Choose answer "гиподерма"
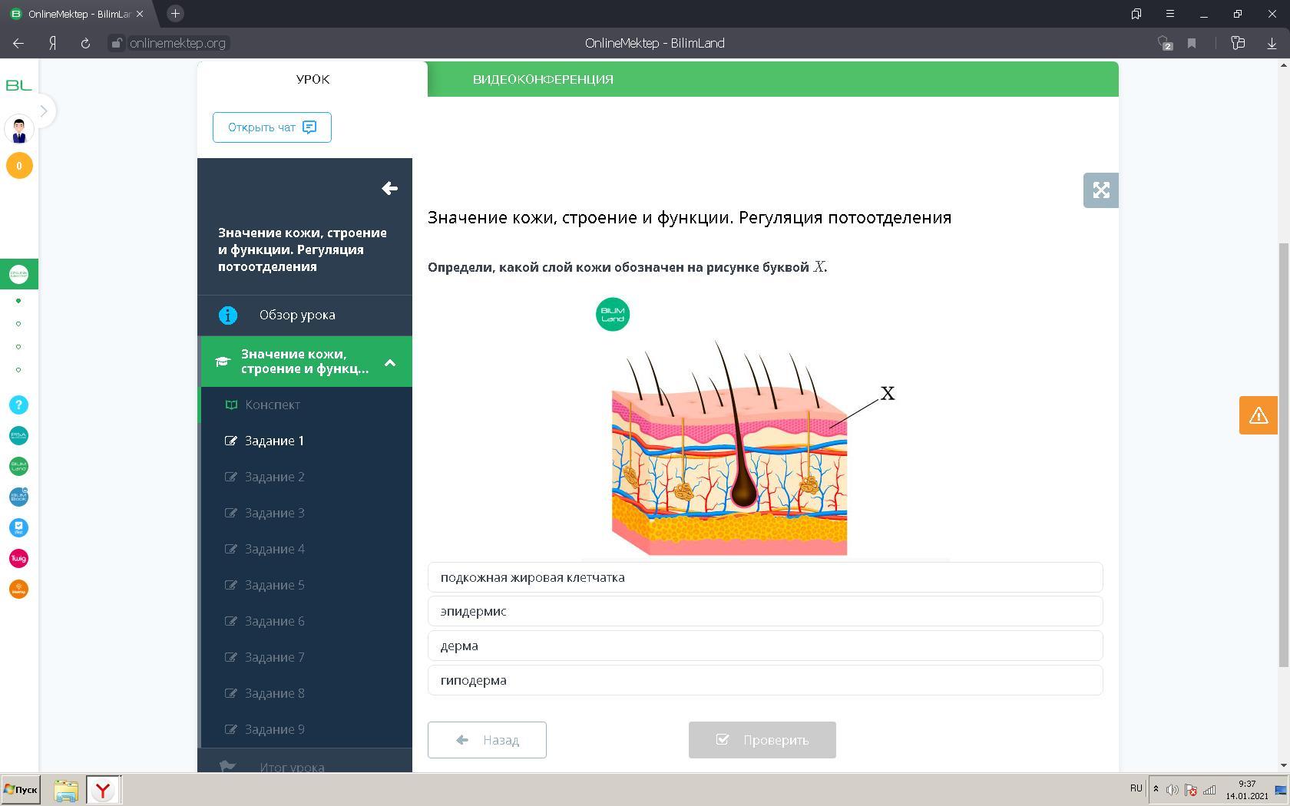This screenshot has width=1290, height=806. click(x=765, y=680)
